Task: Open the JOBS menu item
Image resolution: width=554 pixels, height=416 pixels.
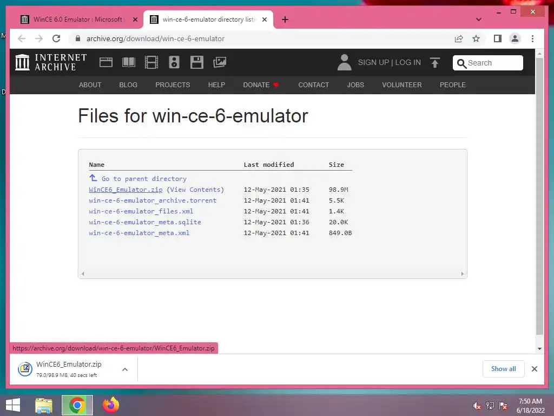Action: (x=355, y=85)
